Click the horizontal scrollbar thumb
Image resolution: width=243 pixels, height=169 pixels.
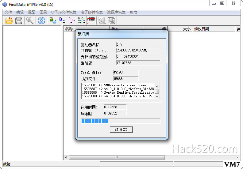pyautogui.click(x=117, y=158)
